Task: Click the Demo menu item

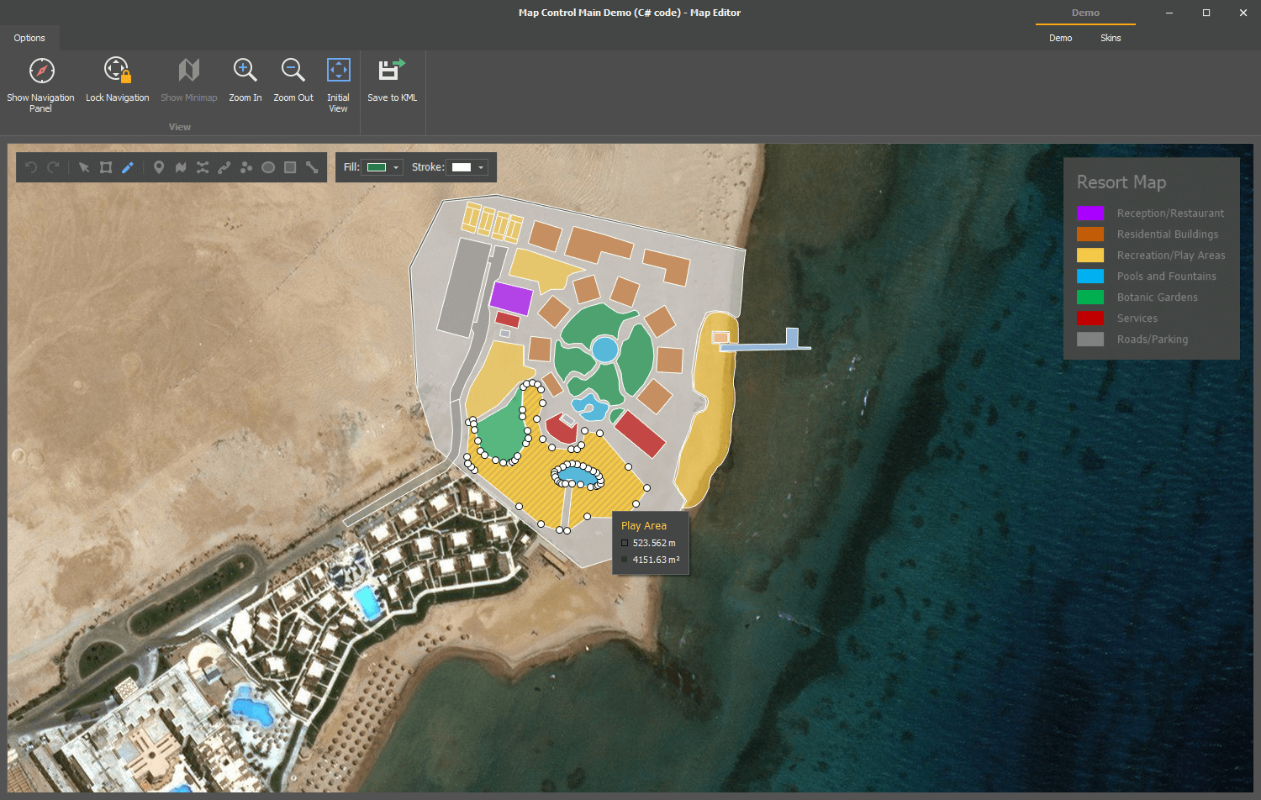Action: click(1060, 38)
